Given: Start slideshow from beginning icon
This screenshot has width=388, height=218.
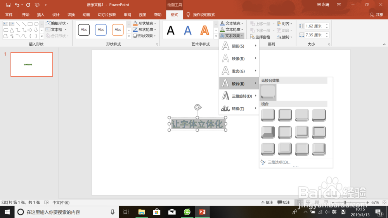Looking at the screenshot, I should (x=37, y=5).
